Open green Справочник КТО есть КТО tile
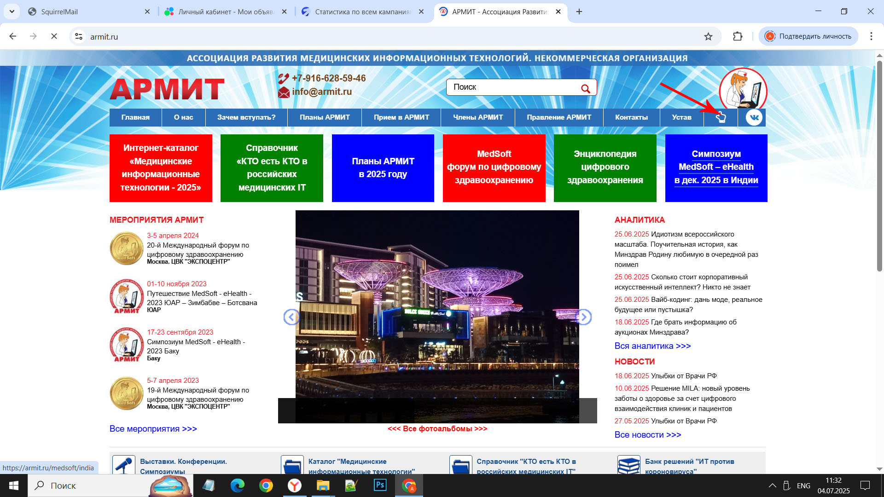 pos(272,168)
